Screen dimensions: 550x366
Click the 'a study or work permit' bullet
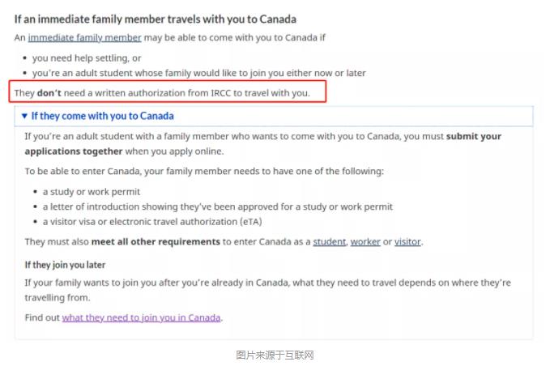click(92, 192)
